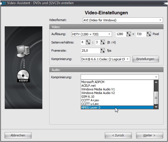Click the width spinner next to 1280

pos(129,34)
